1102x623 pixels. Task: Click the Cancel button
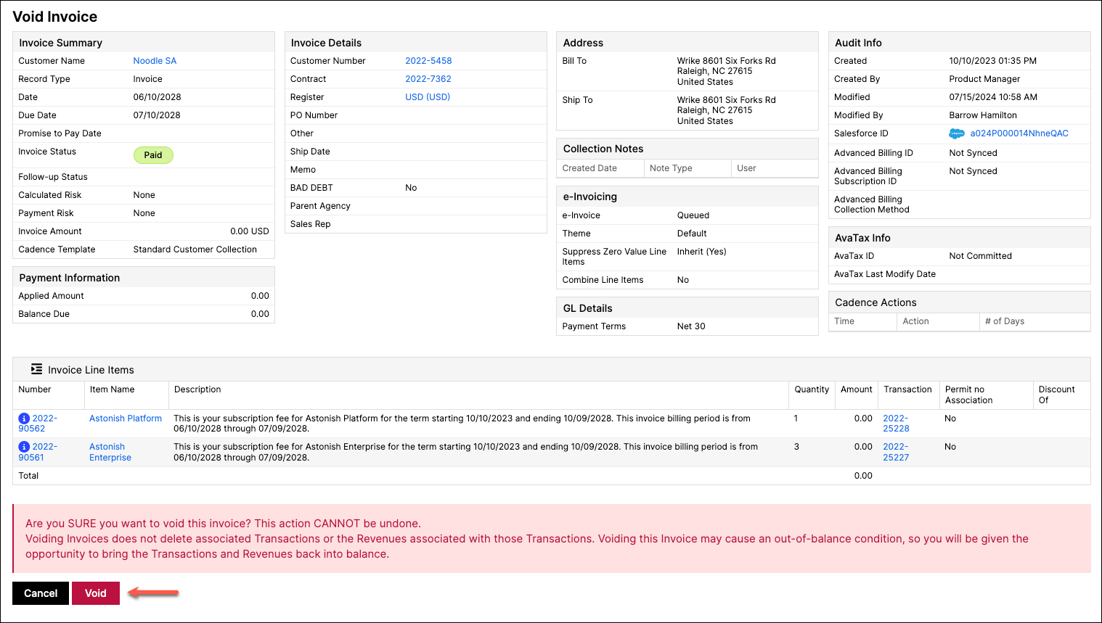point(41,593)
